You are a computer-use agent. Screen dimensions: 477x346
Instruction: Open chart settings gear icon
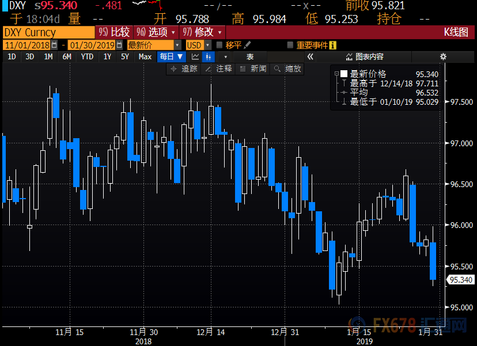(443, 56)
